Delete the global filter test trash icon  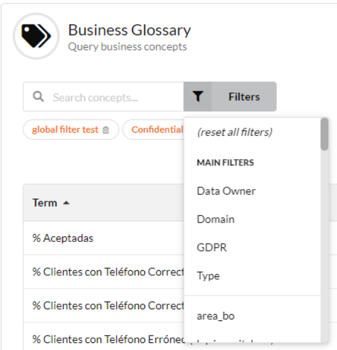[x=105, y=130]
